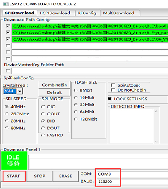Image resolution: width=168 pixels, height=189 pixels.
Task: Tick the DeviceMasterKey Folder Path checkbox
Action: click(x=8, y=71)
